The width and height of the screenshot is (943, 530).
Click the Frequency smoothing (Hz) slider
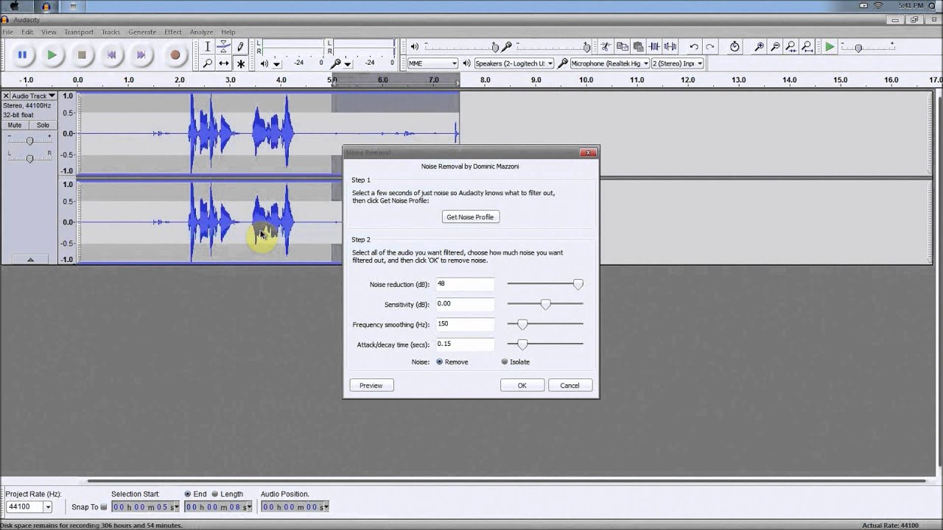[545, 324]
